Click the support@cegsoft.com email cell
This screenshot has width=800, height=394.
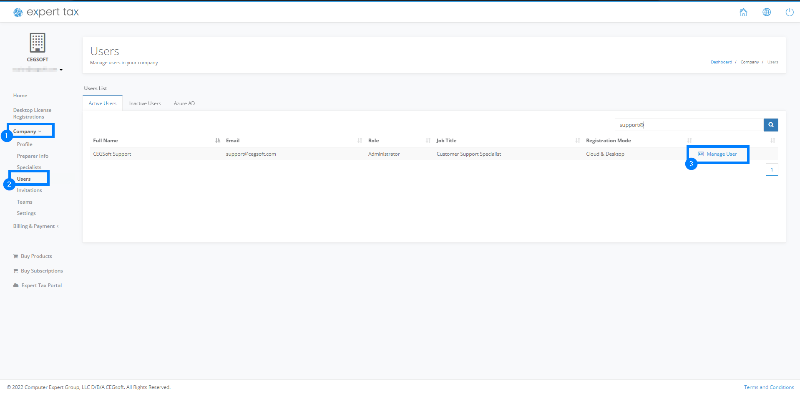(x=251, y=154)
